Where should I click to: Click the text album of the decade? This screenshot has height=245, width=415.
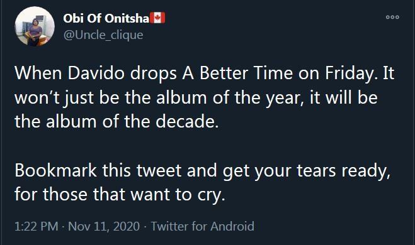click(132, 121)
